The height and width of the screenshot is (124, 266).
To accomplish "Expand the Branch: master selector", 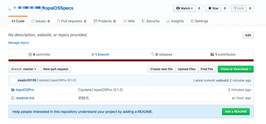I will point(23,69).
